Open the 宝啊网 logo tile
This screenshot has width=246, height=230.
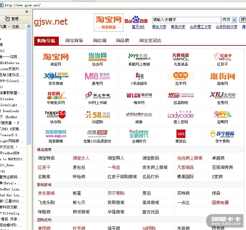click(222, 115)
